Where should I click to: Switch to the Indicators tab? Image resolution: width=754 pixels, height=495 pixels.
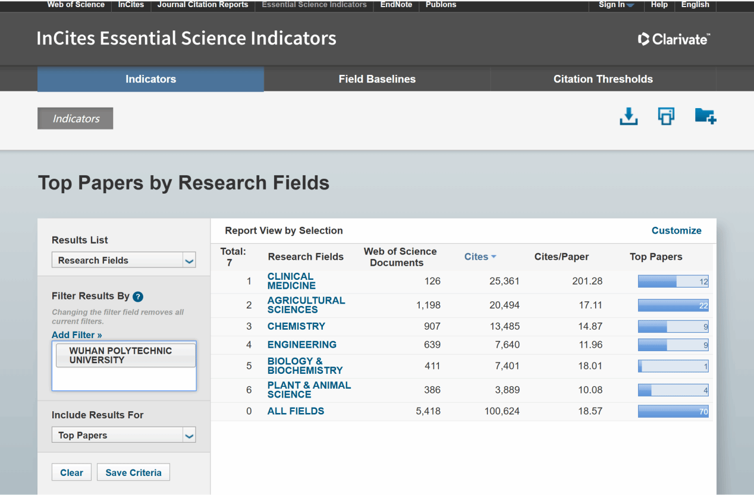[x=150, y=79]
